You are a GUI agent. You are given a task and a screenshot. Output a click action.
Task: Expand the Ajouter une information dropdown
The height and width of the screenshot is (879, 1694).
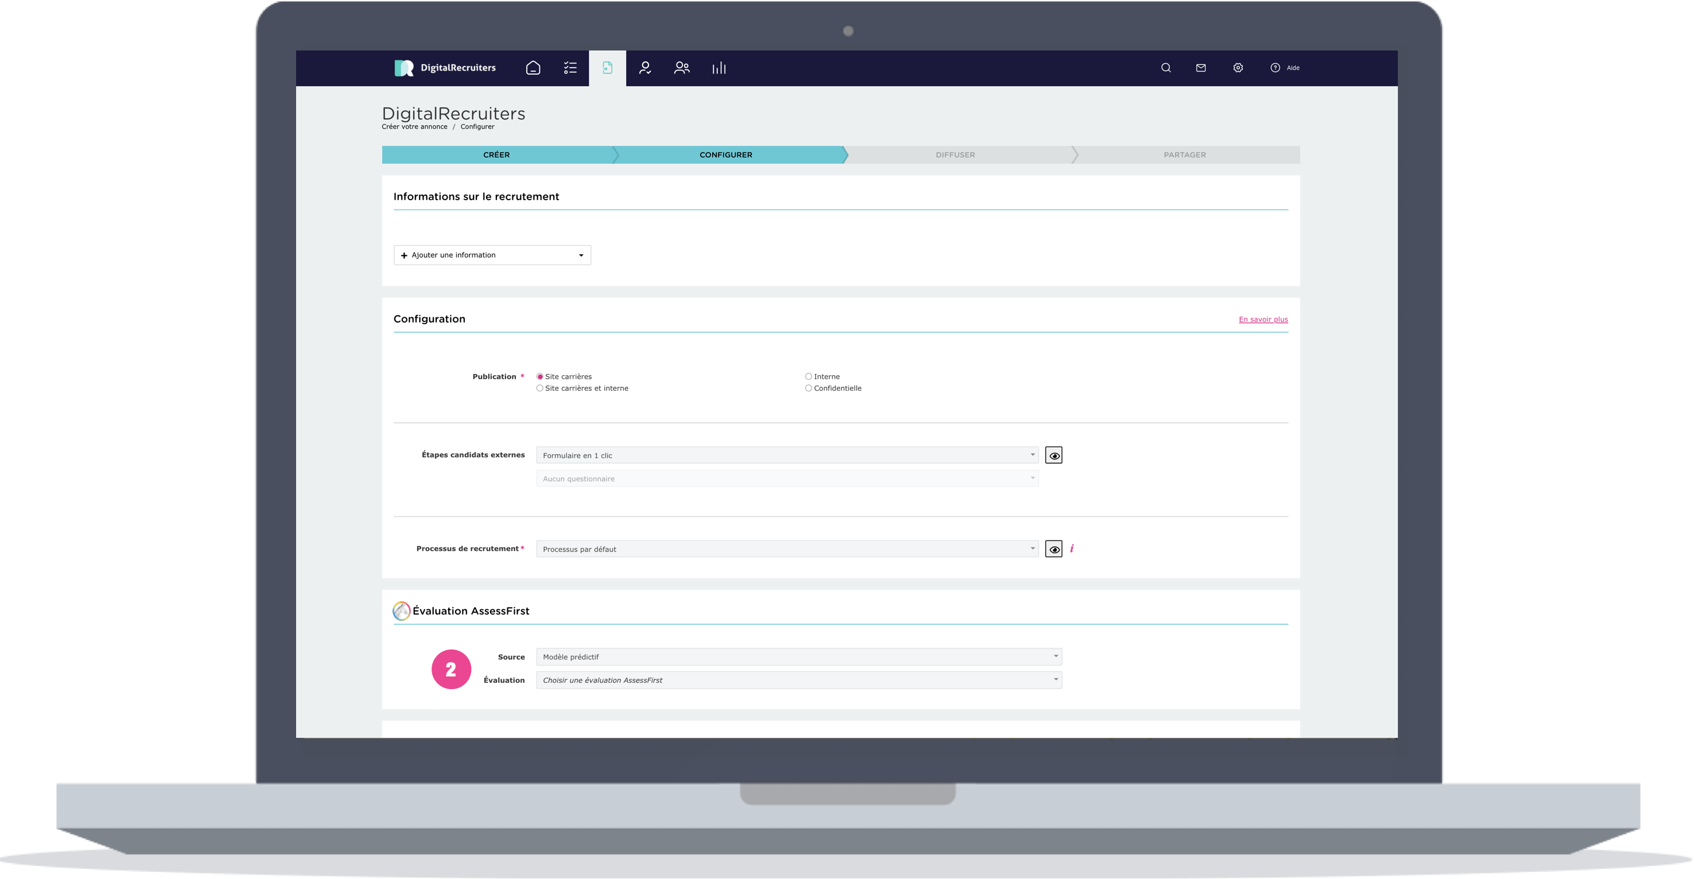[x=492, y=255]
